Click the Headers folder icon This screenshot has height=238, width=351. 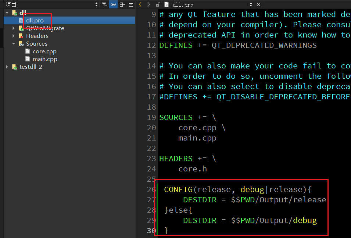pos(21,36)
